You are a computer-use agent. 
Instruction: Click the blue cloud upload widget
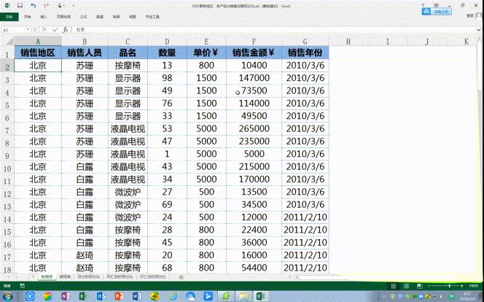(437, 12)
